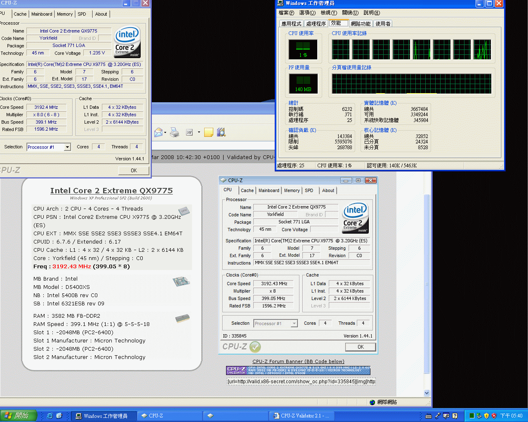Click the PF 使用量 gauge showing 140 MB
This screenshot has width=528, height=422.
[x=303, y=84]
